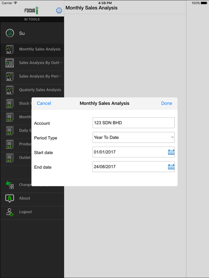The image size is (209, 278).
Task: Confirm dialog with Done button
Action: click(x=167, y=104)
